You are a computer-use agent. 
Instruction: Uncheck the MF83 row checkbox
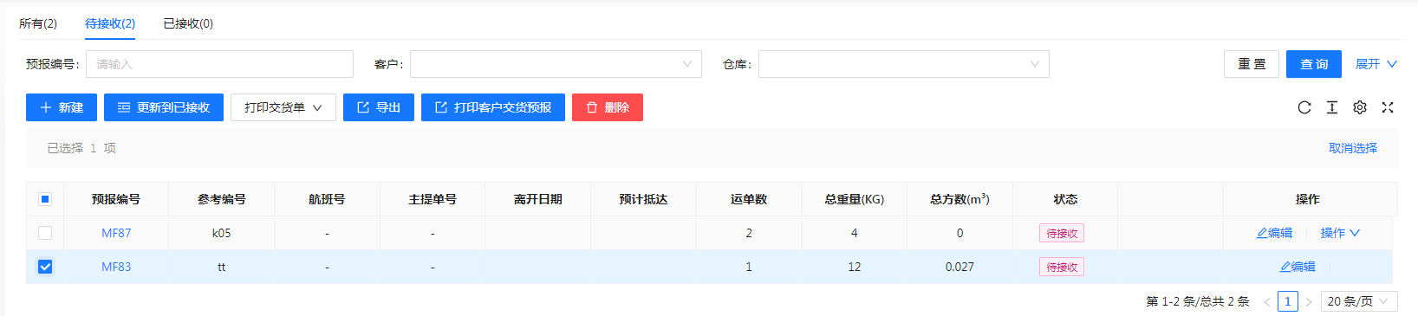tap(45, 267)
